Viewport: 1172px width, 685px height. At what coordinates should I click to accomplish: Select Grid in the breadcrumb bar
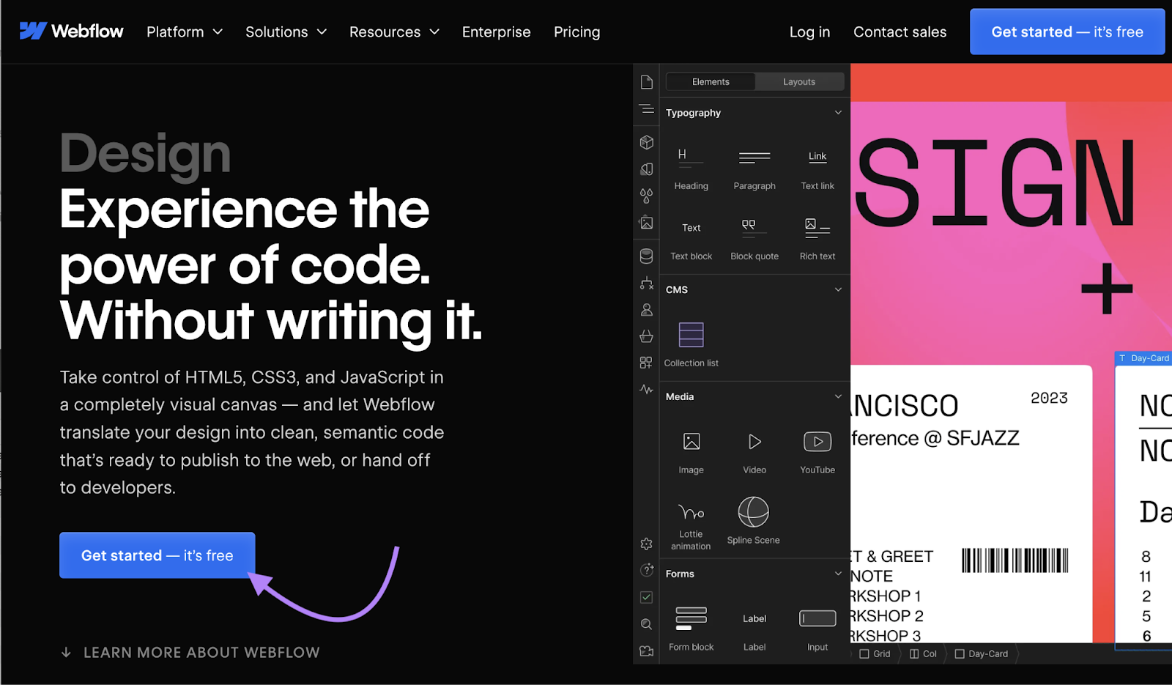pyautogui.click(x=875, y=653)
